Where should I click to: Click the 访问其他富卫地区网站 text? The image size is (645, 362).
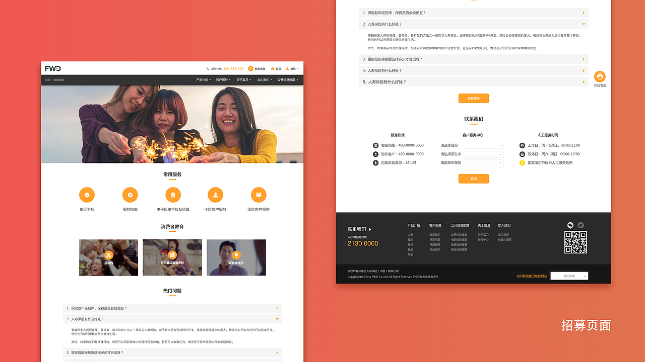pos(532,276)
